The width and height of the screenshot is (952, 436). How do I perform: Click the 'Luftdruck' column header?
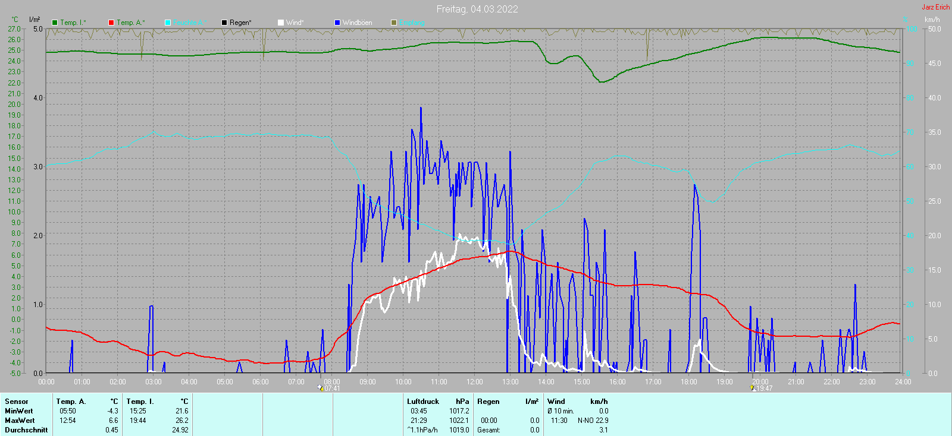423,402
